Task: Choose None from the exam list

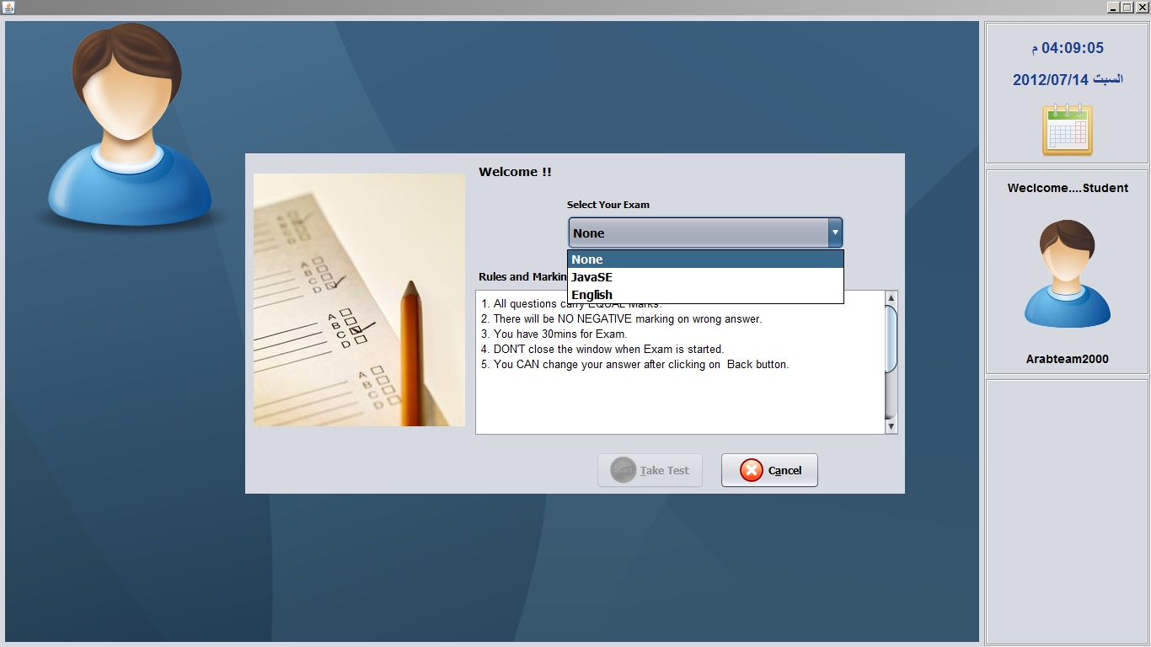Action: click(x=705, y=259)
